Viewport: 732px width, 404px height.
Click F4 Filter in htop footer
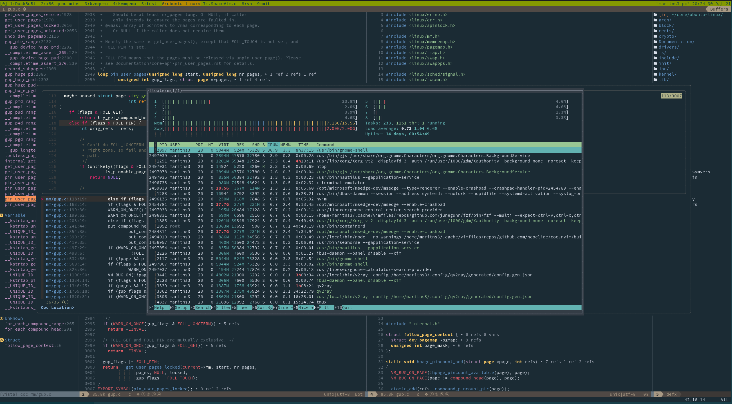point(221,307)
